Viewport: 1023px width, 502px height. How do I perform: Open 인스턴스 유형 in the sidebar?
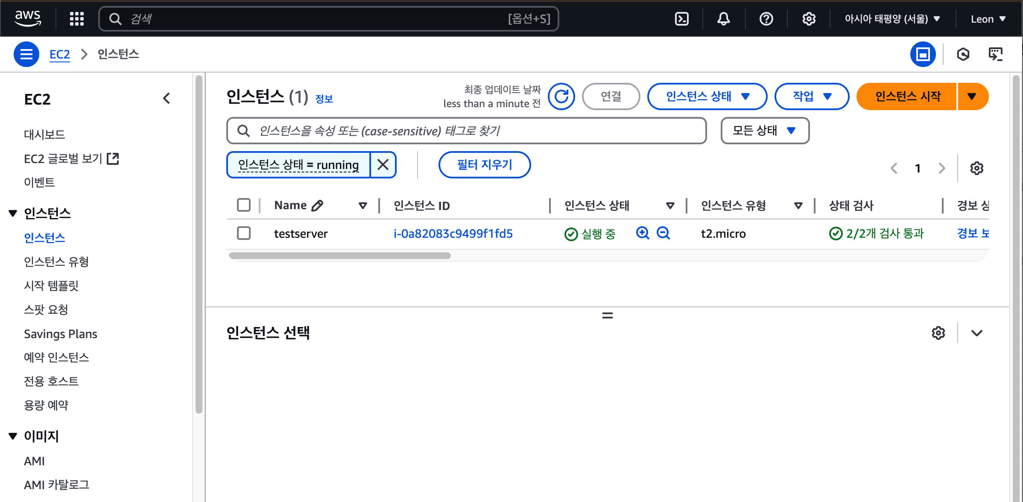(x=56, y=262)
